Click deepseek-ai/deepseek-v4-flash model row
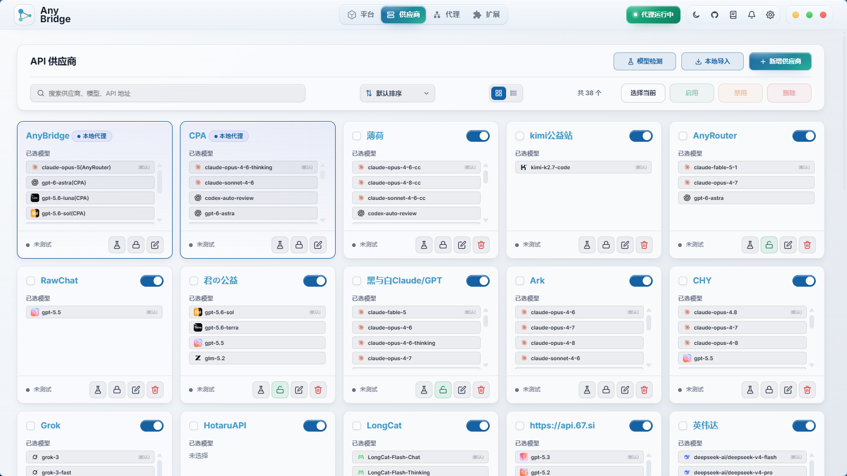847x476 pixels. (x=742, y=457)
